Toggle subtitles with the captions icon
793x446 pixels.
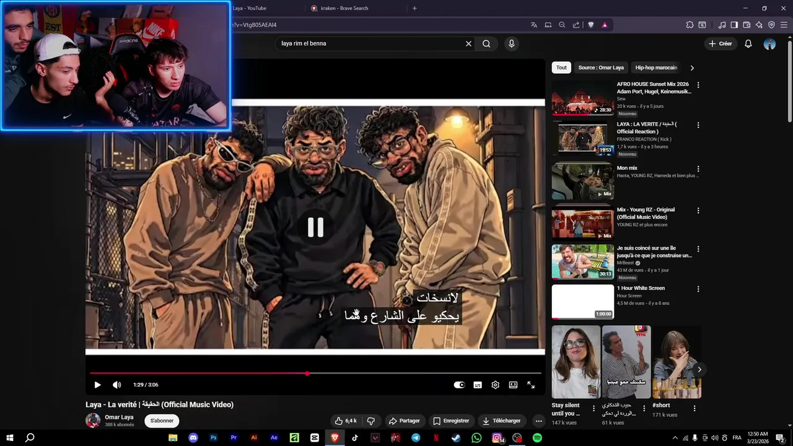478,385
